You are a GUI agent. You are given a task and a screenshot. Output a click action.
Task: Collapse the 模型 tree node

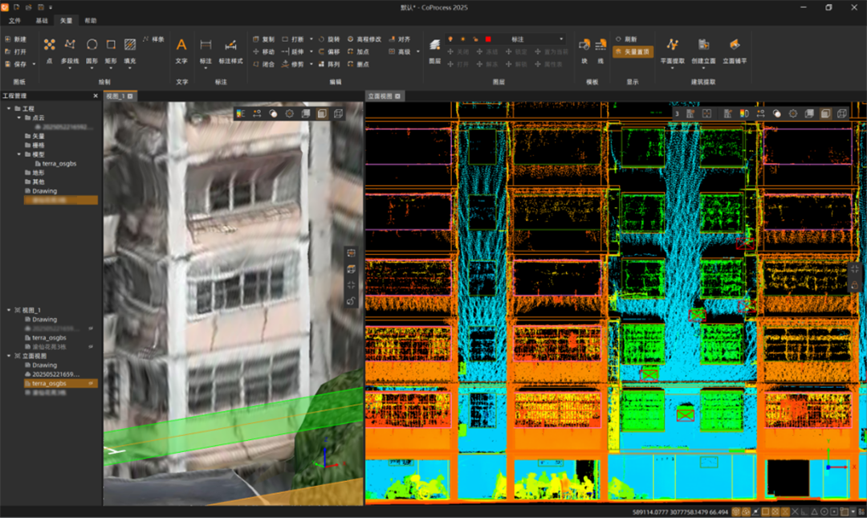pos(19,154)
